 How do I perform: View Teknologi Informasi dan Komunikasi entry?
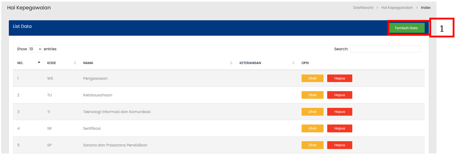pos(312,112)
